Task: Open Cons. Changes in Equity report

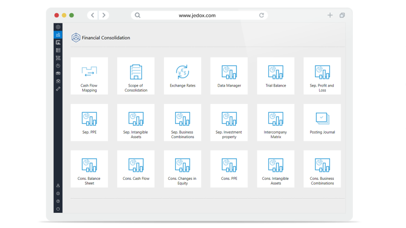Action: (183, 169)
